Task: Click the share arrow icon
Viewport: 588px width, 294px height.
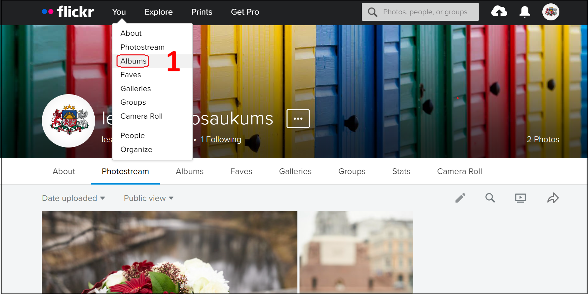Action: (x=553, y=198)
